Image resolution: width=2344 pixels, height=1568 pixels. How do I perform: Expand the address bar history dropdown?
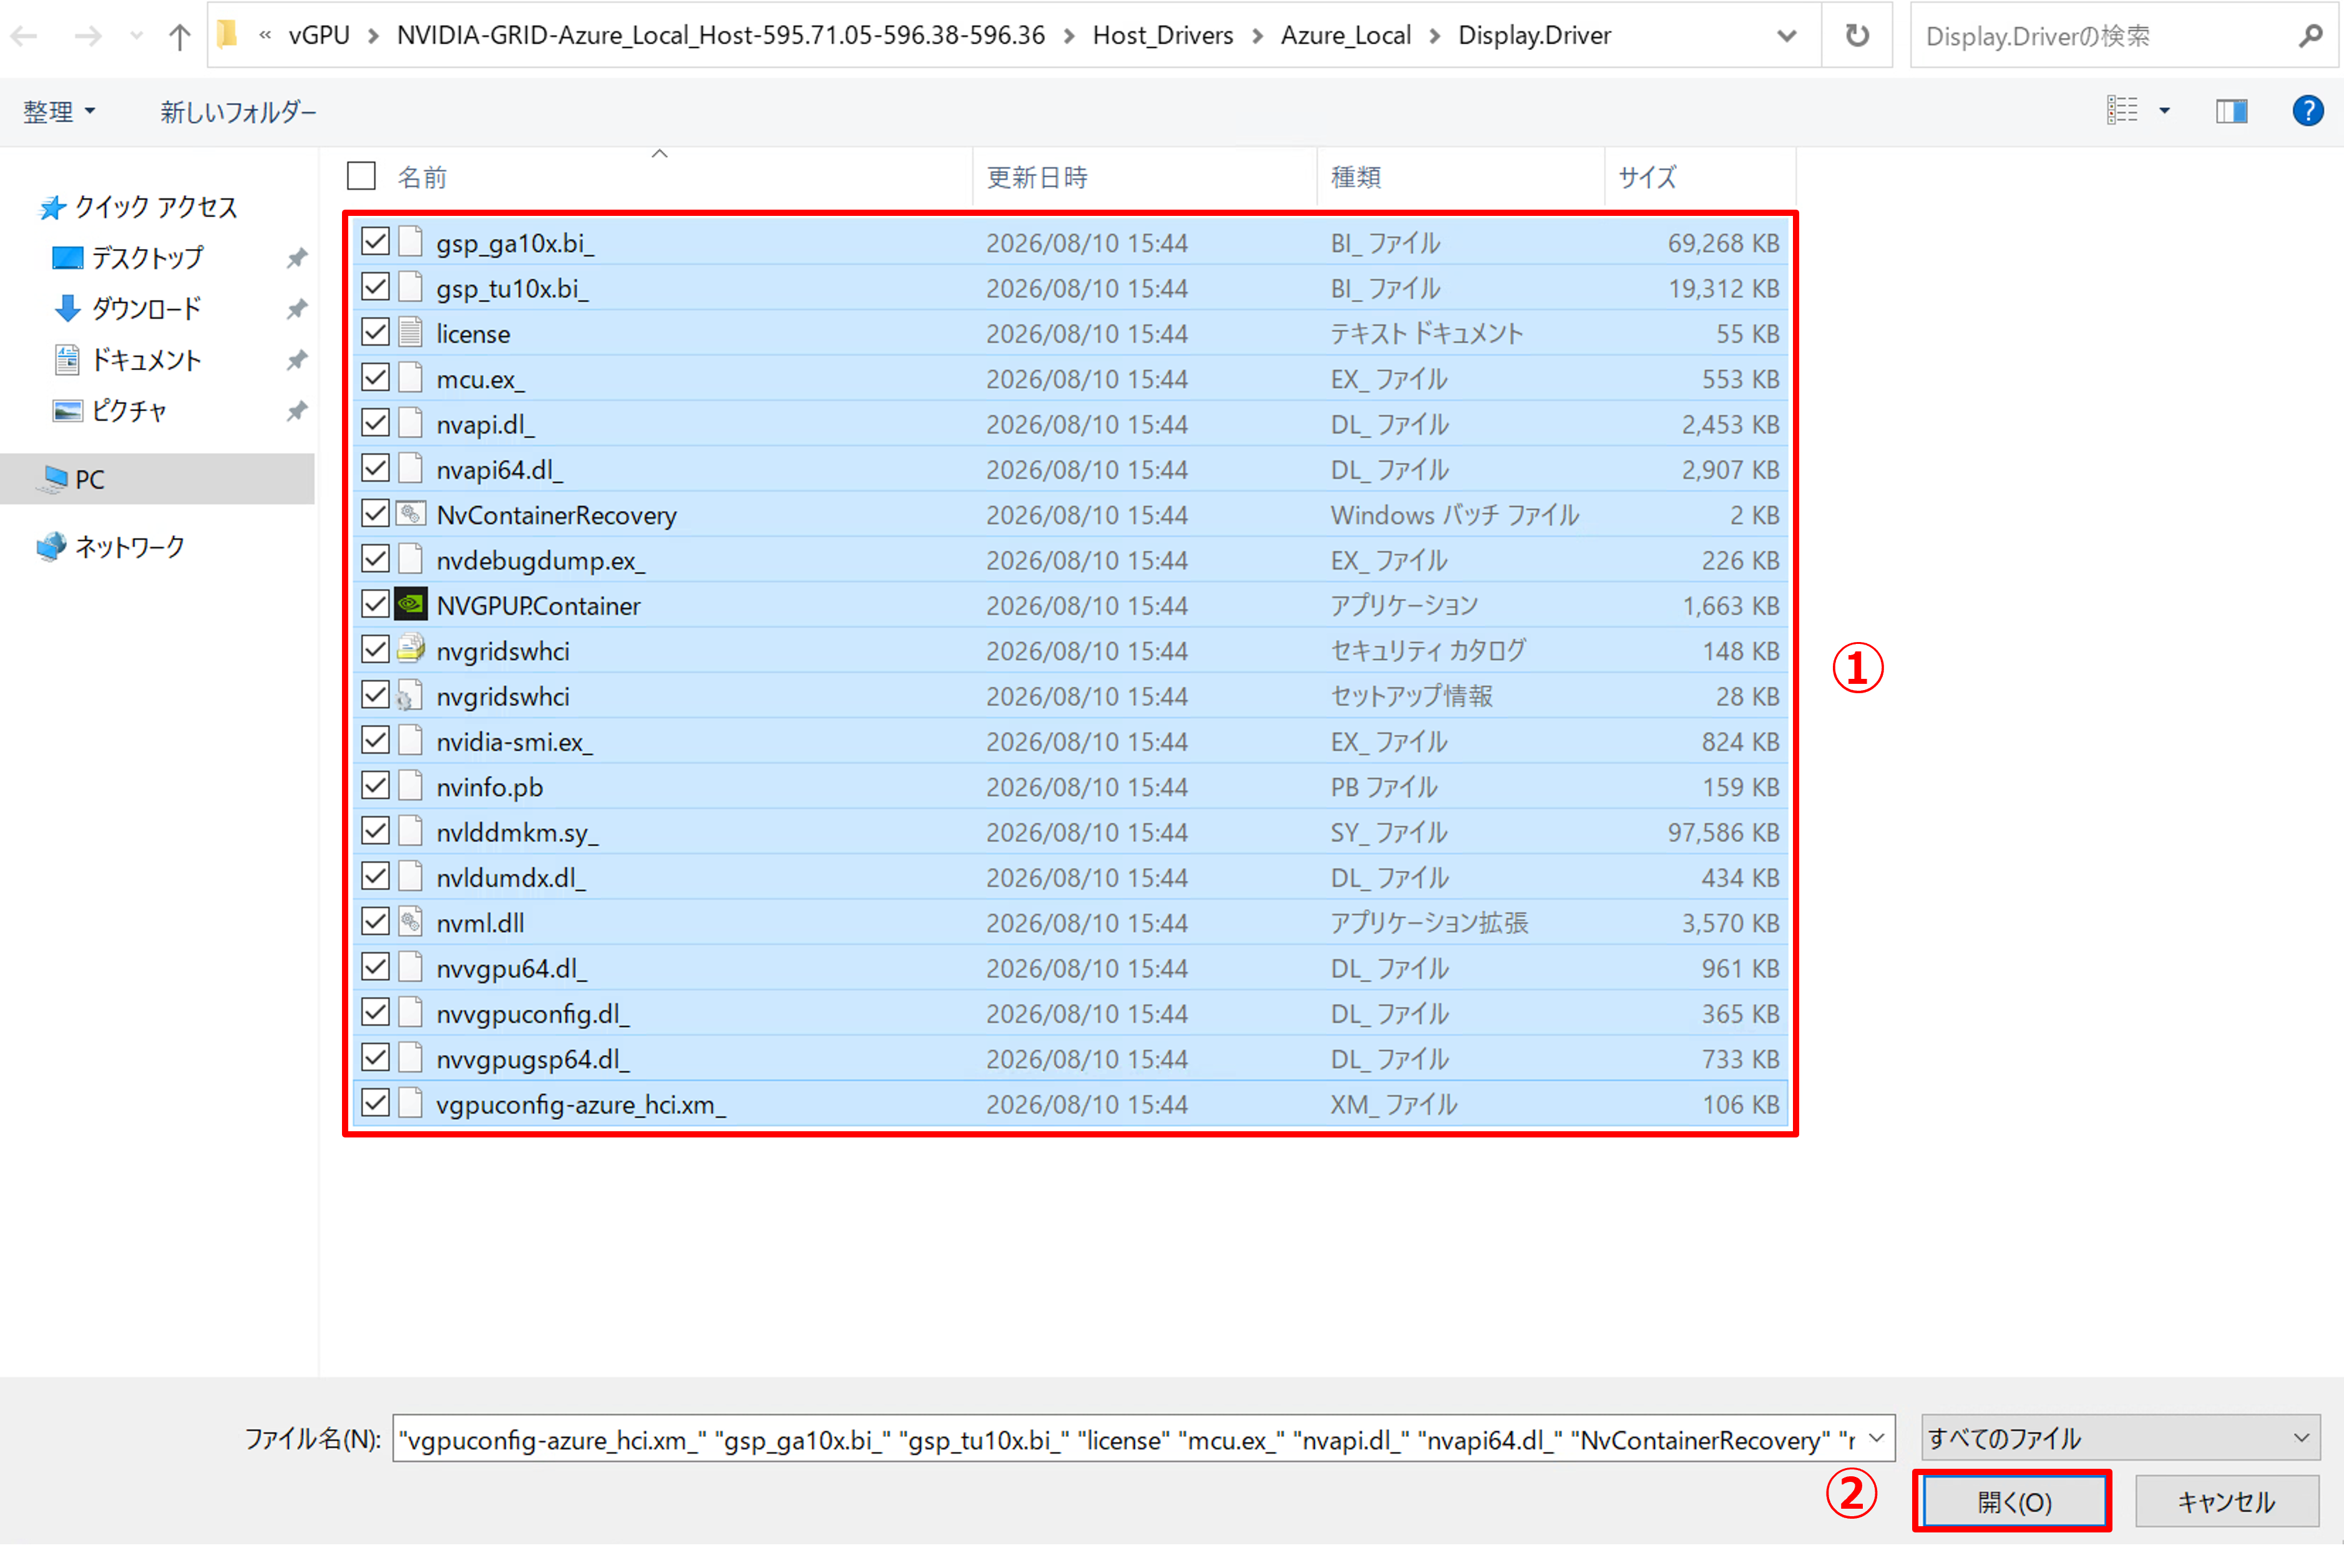1787,36
